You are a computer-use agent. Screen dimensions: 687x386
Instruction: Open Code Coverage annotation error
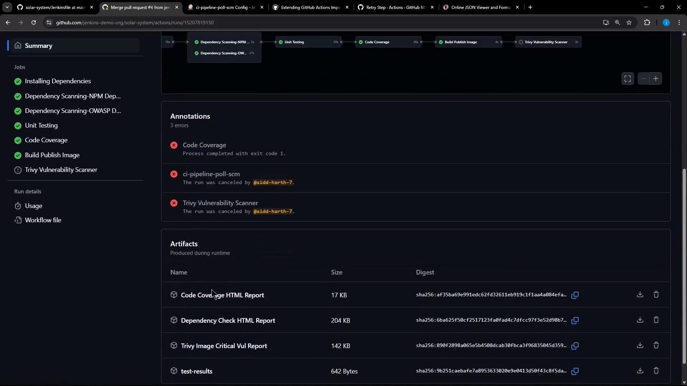(204, 145)
